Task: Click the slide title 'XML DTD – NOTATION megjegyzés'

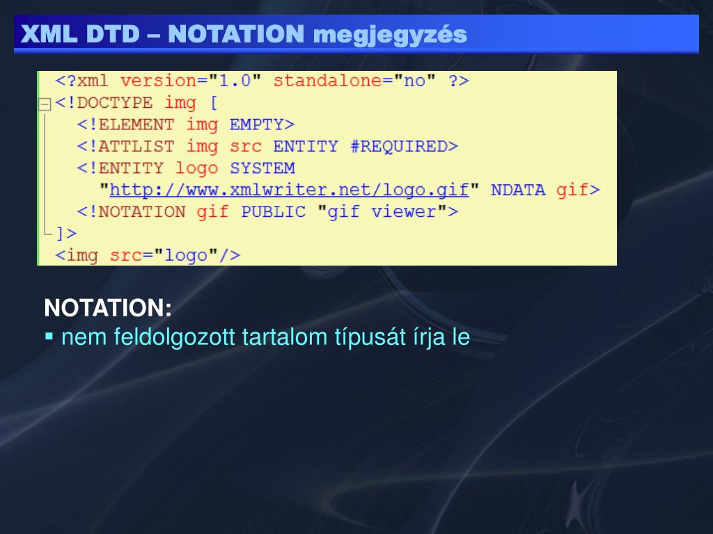Action: [x=244, y=34]
